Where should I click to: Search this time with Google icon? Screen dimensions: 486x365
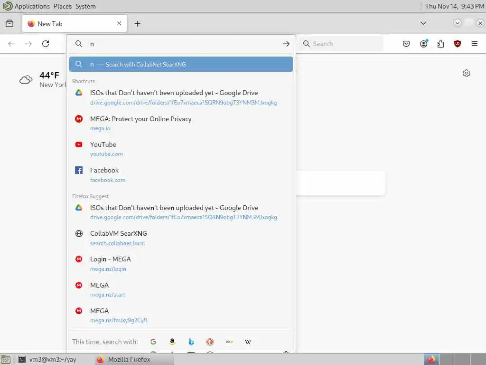point(153,342)
